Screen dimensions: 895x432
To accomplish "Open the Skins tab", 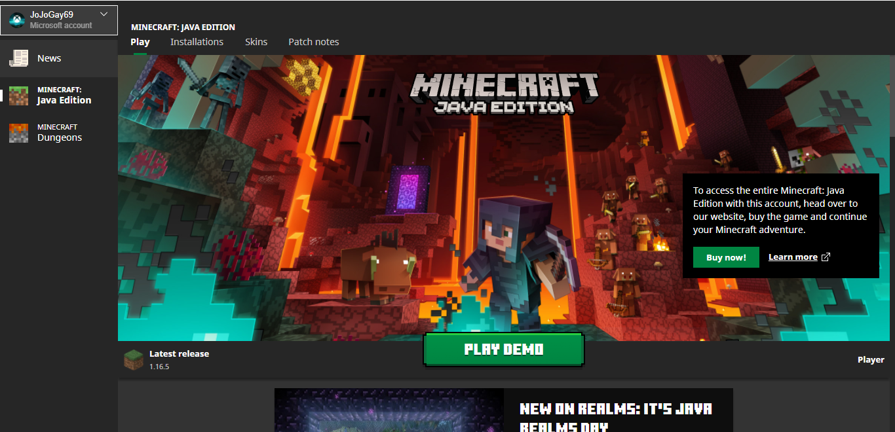I will [256, 42].
